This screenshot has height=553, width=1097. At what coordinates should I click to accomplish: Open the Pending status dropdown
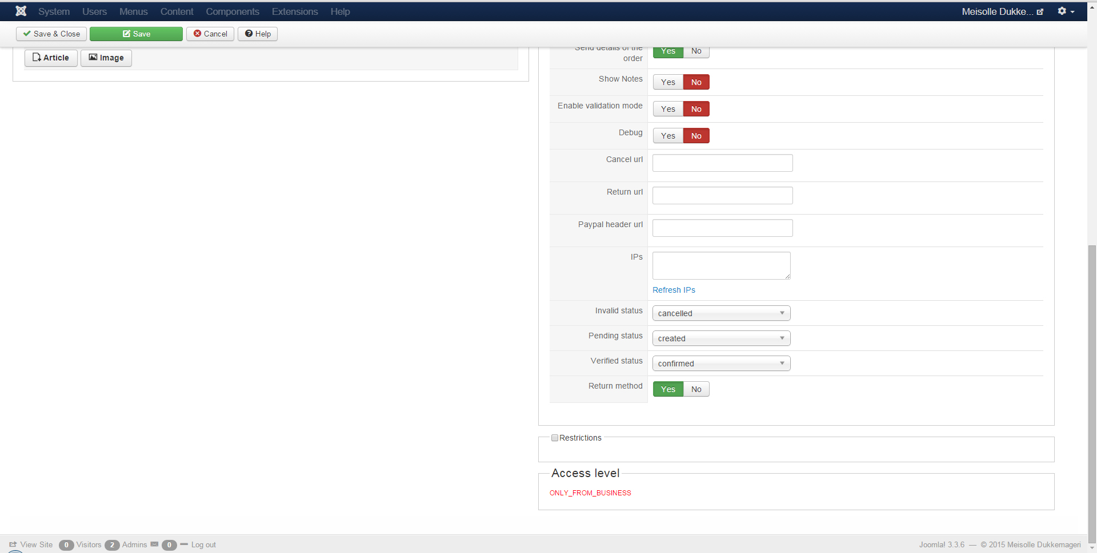pyautogui.click(x=721, y=338)
